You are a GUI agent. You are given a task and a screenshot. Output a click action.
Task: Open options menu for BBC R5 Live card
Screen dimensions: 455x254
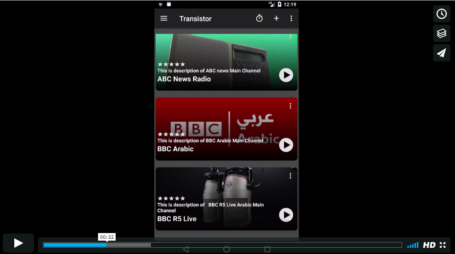click(x=290, y=176)
